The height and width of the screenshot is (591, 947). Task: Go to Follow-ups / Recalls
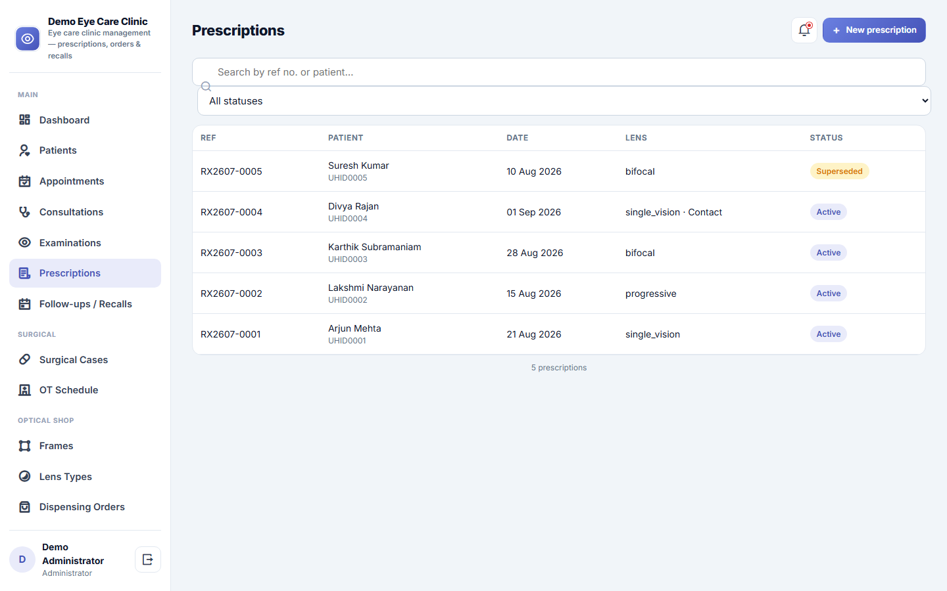pyautogui.click(x=85, y=304)
